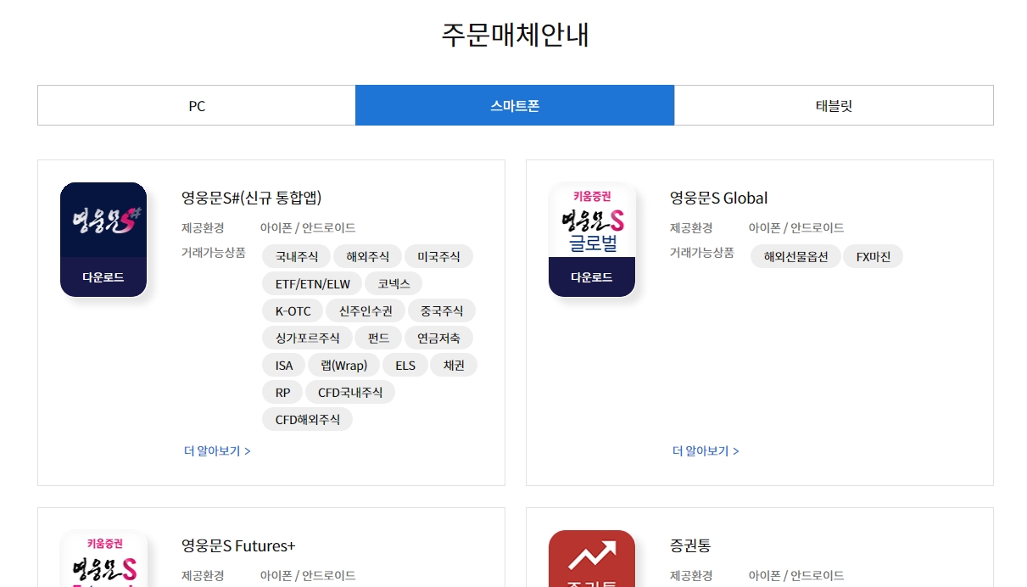Viewport: 1027px width, 587px height.
Task: Select the K-OTC tag
Action: [x=293, y=310]
